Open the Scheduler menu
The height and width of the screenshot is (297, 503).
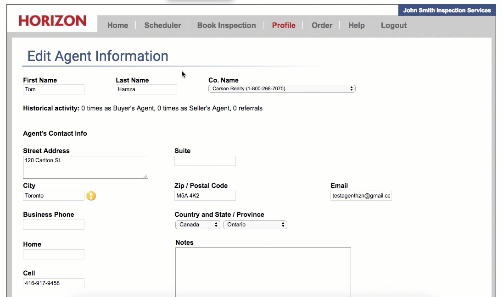point(162,25)
